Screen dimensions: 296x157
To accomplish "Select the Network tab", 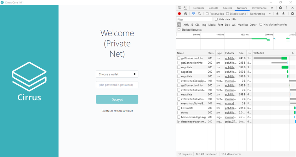I will 242,8.
